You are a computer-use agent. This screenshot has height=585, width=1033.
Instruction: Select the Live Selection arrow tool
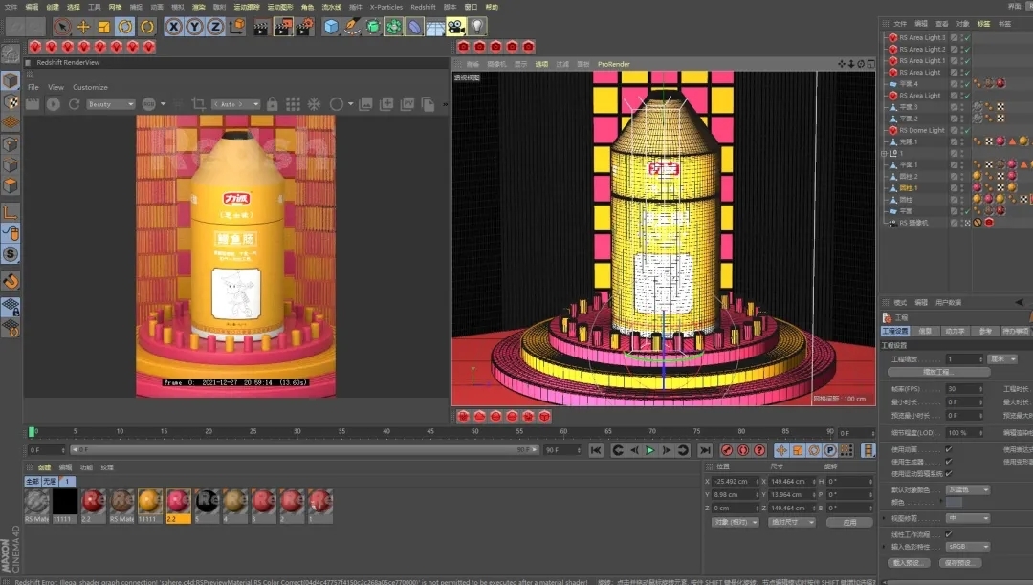pyautogui.click(x=62, y=27)
